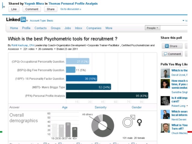
Task: Click the Comment speech bubble icon
Action: (166, 54)
